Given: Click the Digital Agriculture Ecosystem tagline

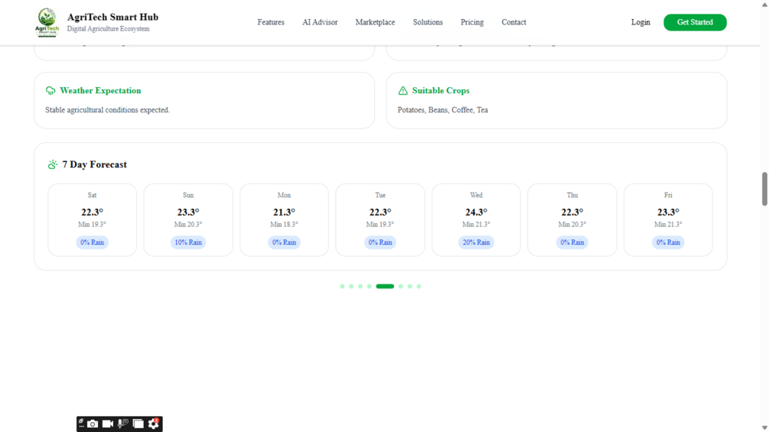Looking at the screenshot, I should tap(109, 29).
